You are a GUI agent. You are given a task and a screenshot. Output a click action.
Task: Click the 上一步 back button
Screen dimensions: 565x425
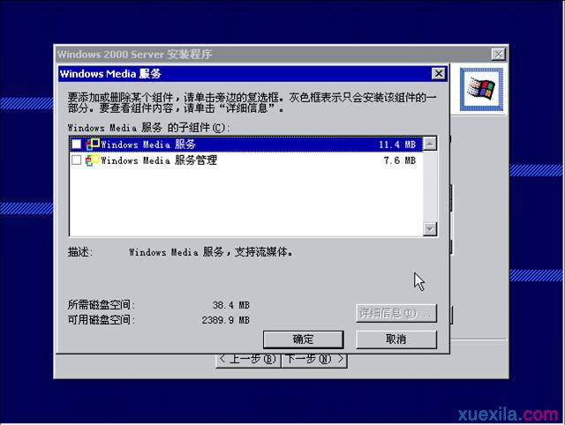[x=248, y=361]
